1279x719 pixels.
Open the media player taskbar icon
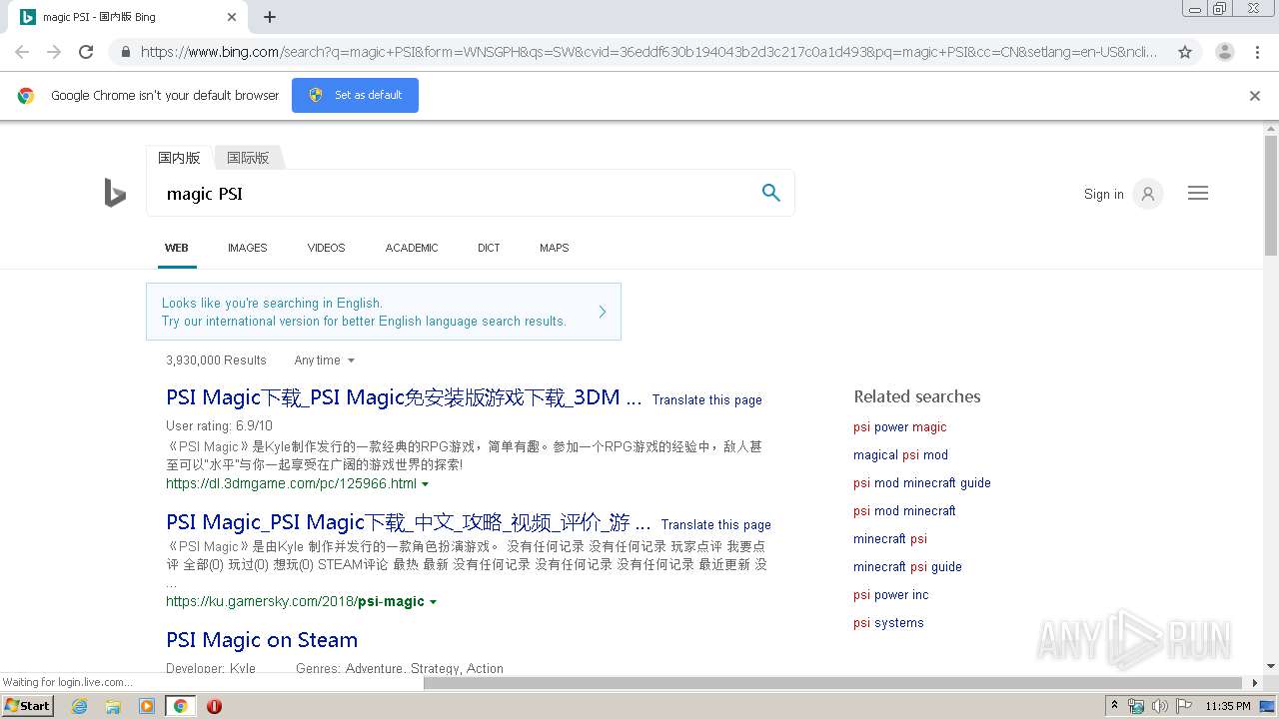click(147, 706)
